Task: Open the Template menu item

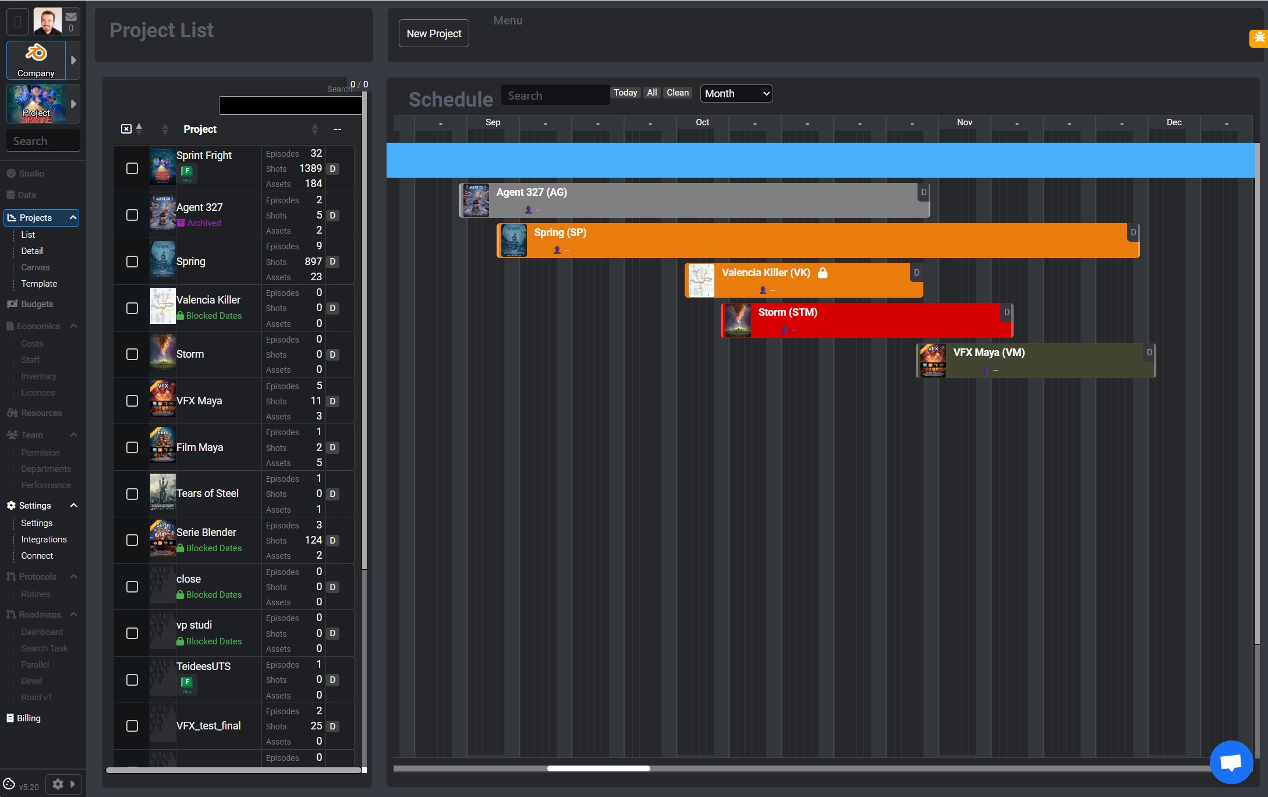Action: 39,284
